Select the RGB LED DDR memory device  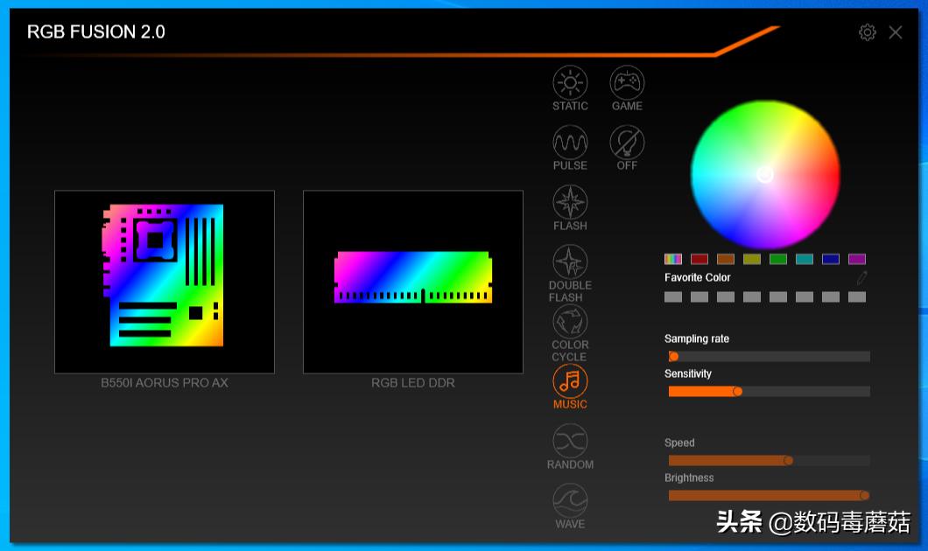[x=413, y=282]
